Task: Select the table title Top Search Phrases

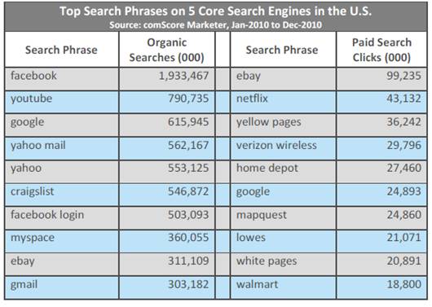Action: (216, 11)
